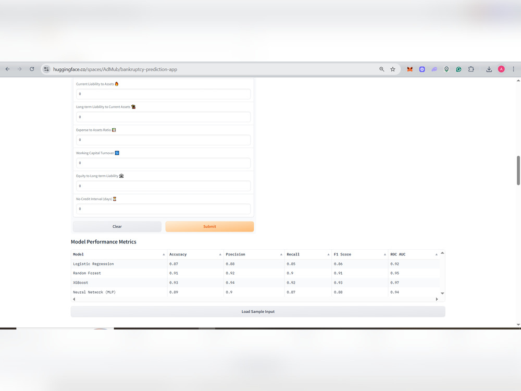Click Logistic Regression accuracy 0.87
Image resolution: width=521 pixels, height=391 pixels.
pyautogui.click(x=173, y=264)
